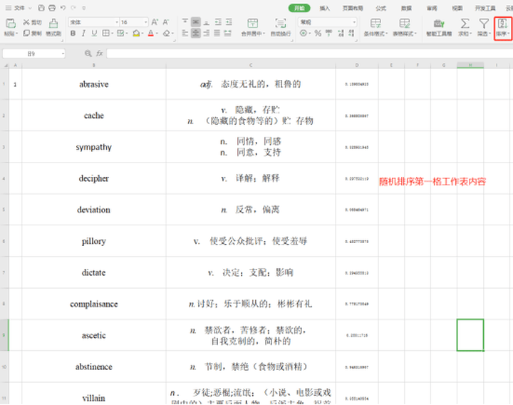Image resolution: width=513 pixels, height=405 pixels.
Task: Click the Format Painter (格式刷) icon
Action: tap(53, 24)
